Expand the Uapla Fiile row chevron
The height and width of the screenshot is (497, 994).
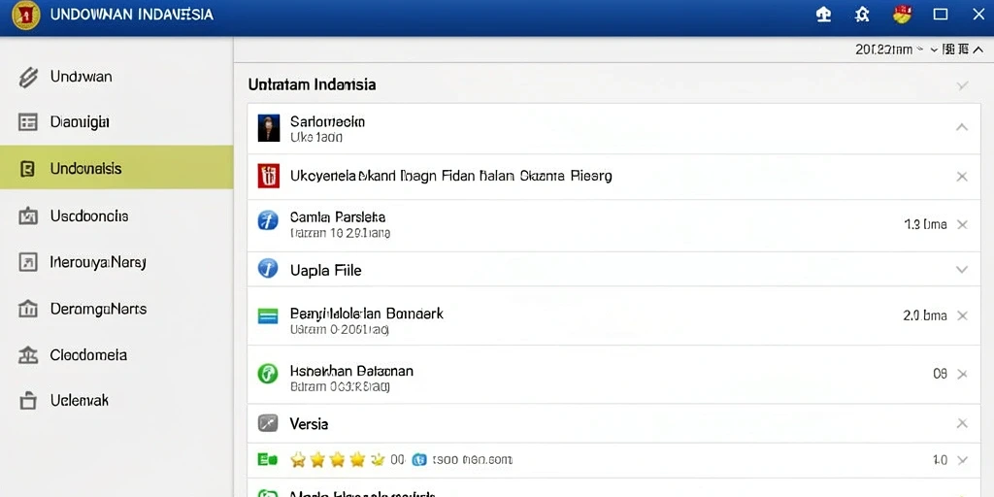962,270
